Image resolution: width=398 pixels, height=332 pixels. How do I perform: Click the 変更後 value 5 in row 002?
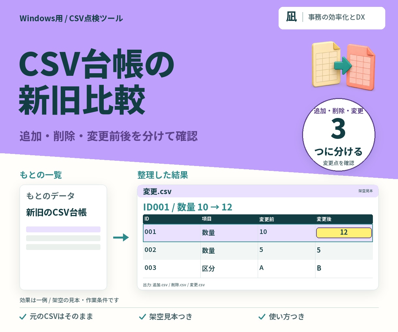319,250
